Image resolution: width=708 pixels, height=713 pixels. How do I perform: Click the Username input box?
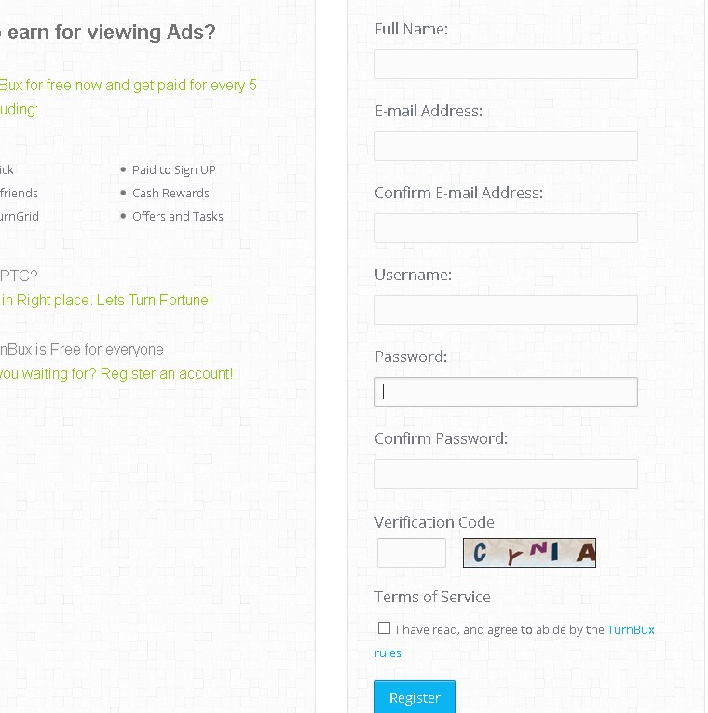tap(506, 310)
